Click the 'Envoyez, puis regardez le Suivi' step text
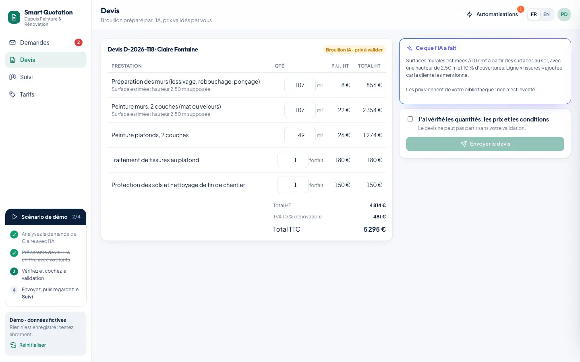This screenshot has width=580, height=362. (50, 293)
